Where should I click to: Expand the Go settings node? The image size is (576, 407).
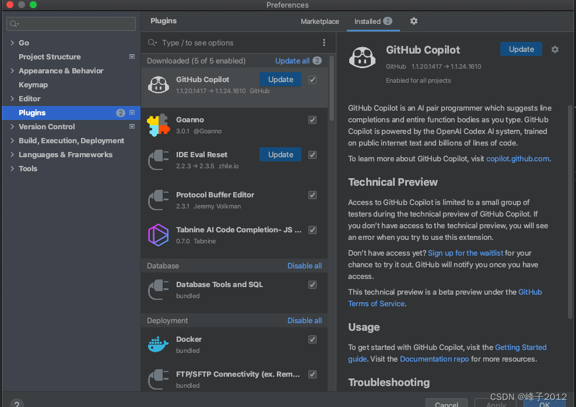[x=12, y=43]
